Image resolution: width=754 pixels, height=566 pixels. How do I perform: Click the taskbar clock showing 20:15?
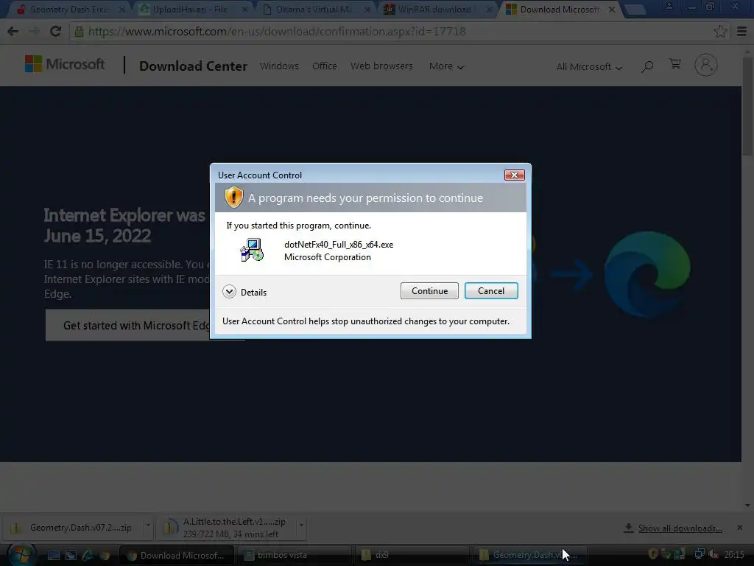point(734,555)
